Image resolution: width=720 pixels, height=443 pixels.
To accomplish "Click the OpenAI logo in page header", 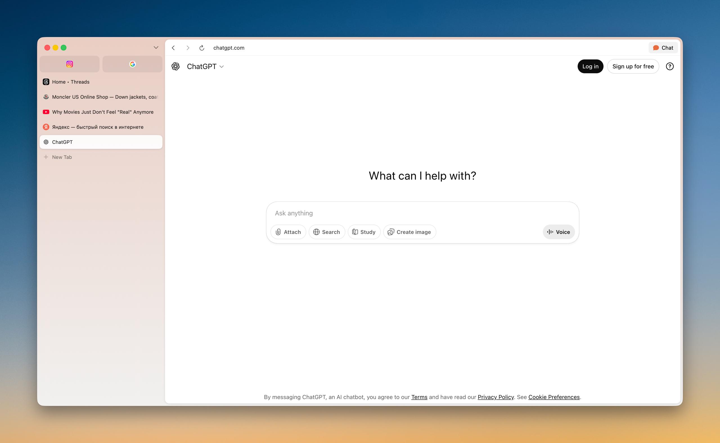I will (x=176, y=67).
